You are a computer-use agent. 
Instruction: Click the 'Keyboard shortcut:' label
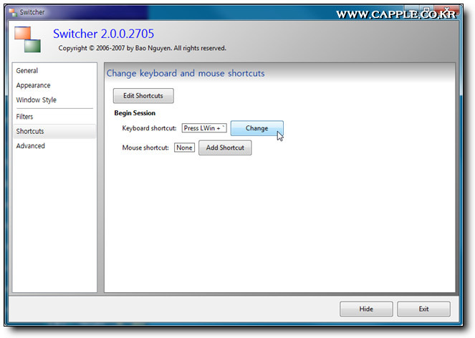tap(149, 128)
